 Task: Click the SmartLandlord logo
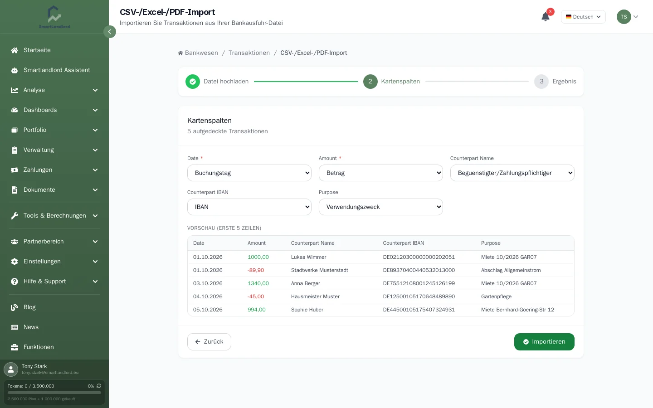pos(54,17)
